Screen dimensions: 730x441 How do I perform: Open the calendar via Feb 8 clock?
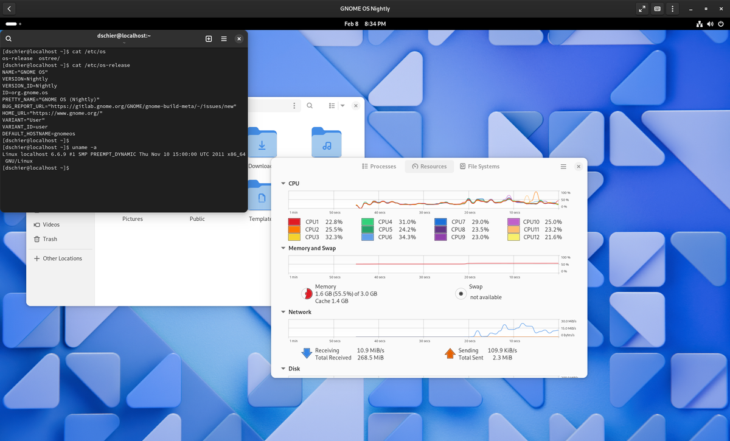click(365, 24)
